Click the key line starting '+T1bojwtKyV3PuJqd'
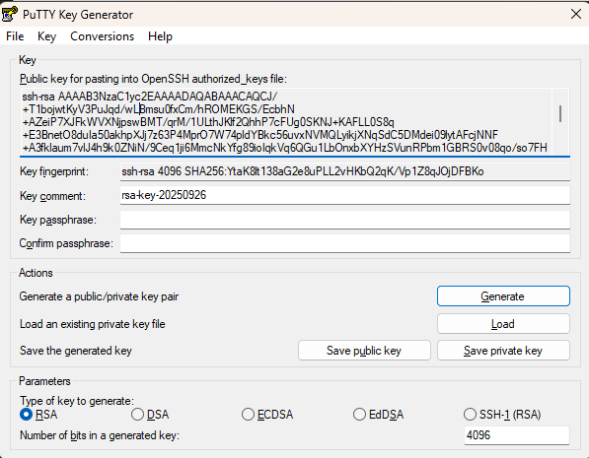The image size is (589, 458). click(159, 109)
